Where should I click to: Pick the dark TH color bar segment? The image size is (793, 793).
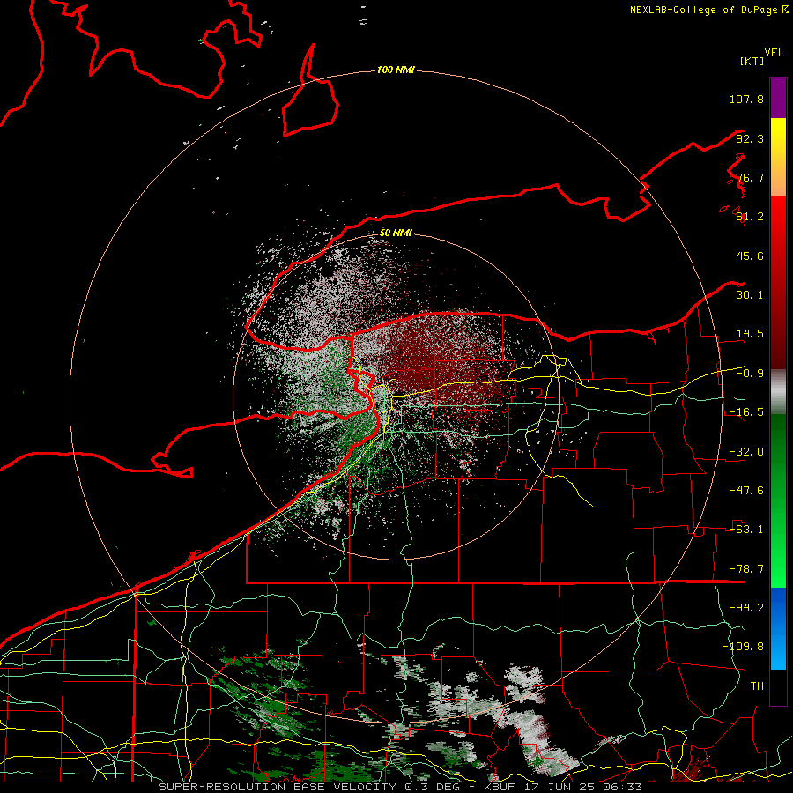point(778,686)
